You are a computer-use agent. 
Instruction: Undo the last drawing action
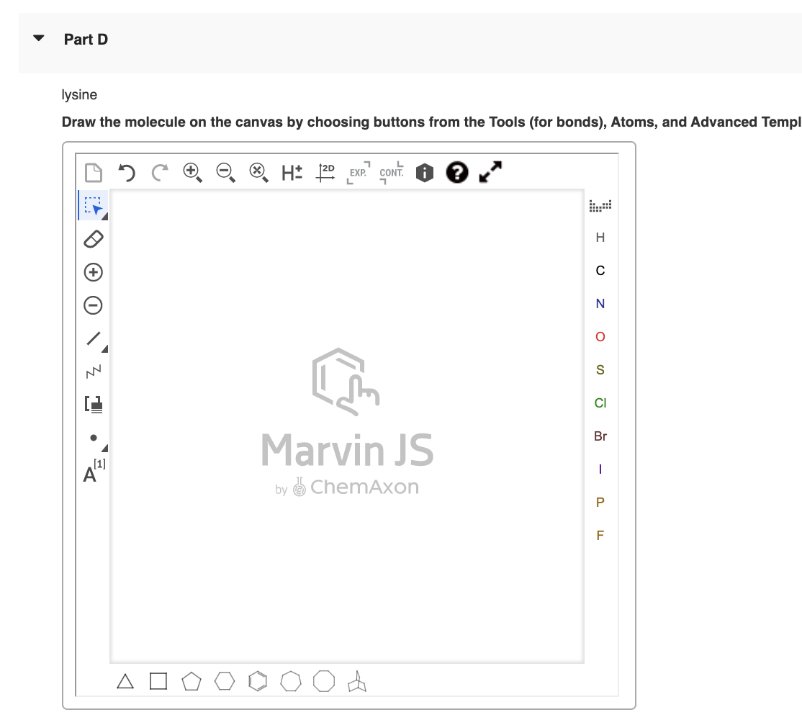[x=126, y=172]
